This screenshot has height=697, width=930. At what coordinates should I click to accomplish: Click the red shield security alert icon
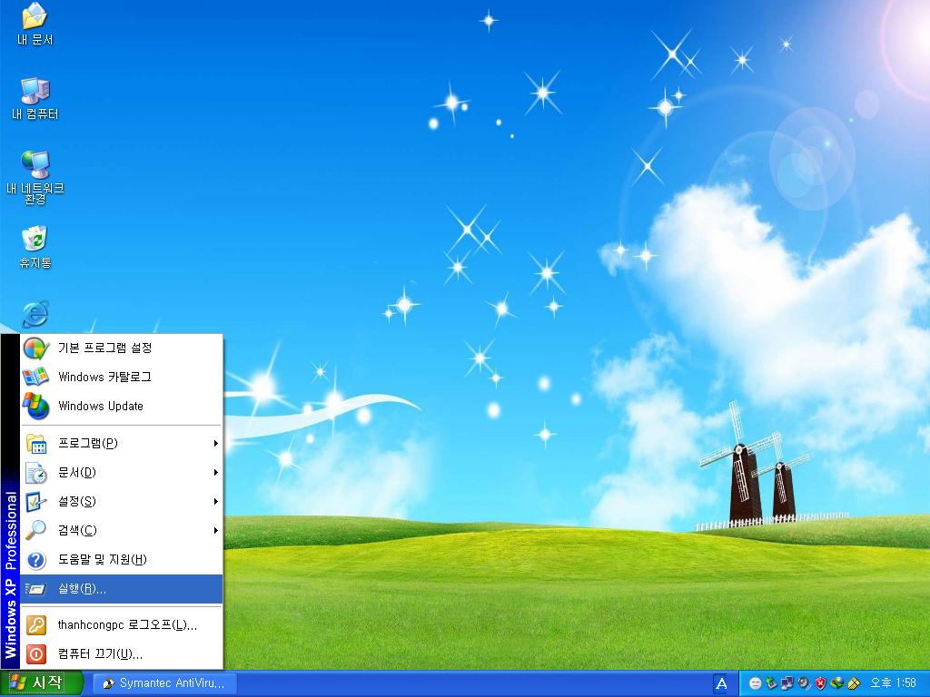[820, 683]
